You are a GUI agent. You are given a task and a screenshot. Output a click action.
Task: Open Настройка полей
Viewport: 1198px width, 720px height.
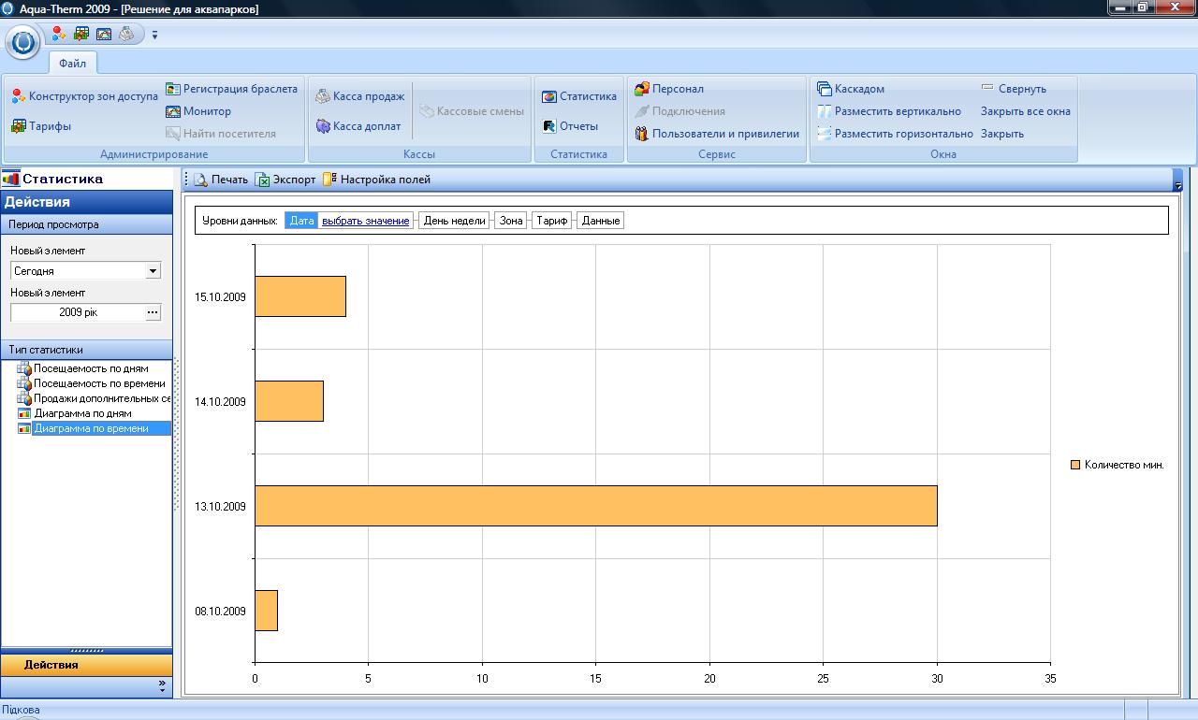[x=376, y=180]
